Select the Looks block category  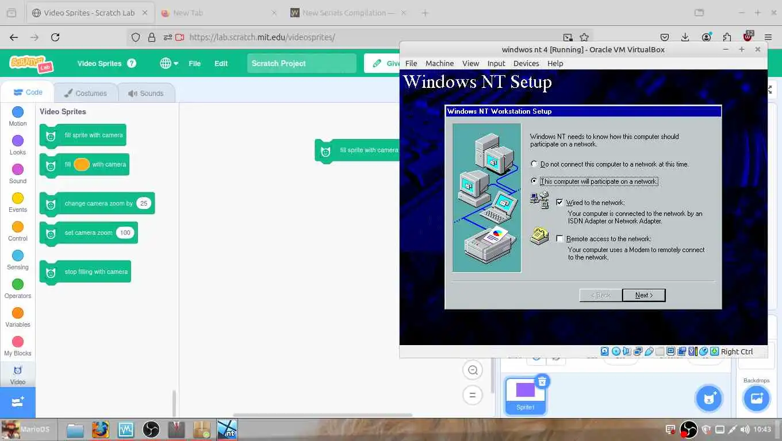[x=18, y=145]
